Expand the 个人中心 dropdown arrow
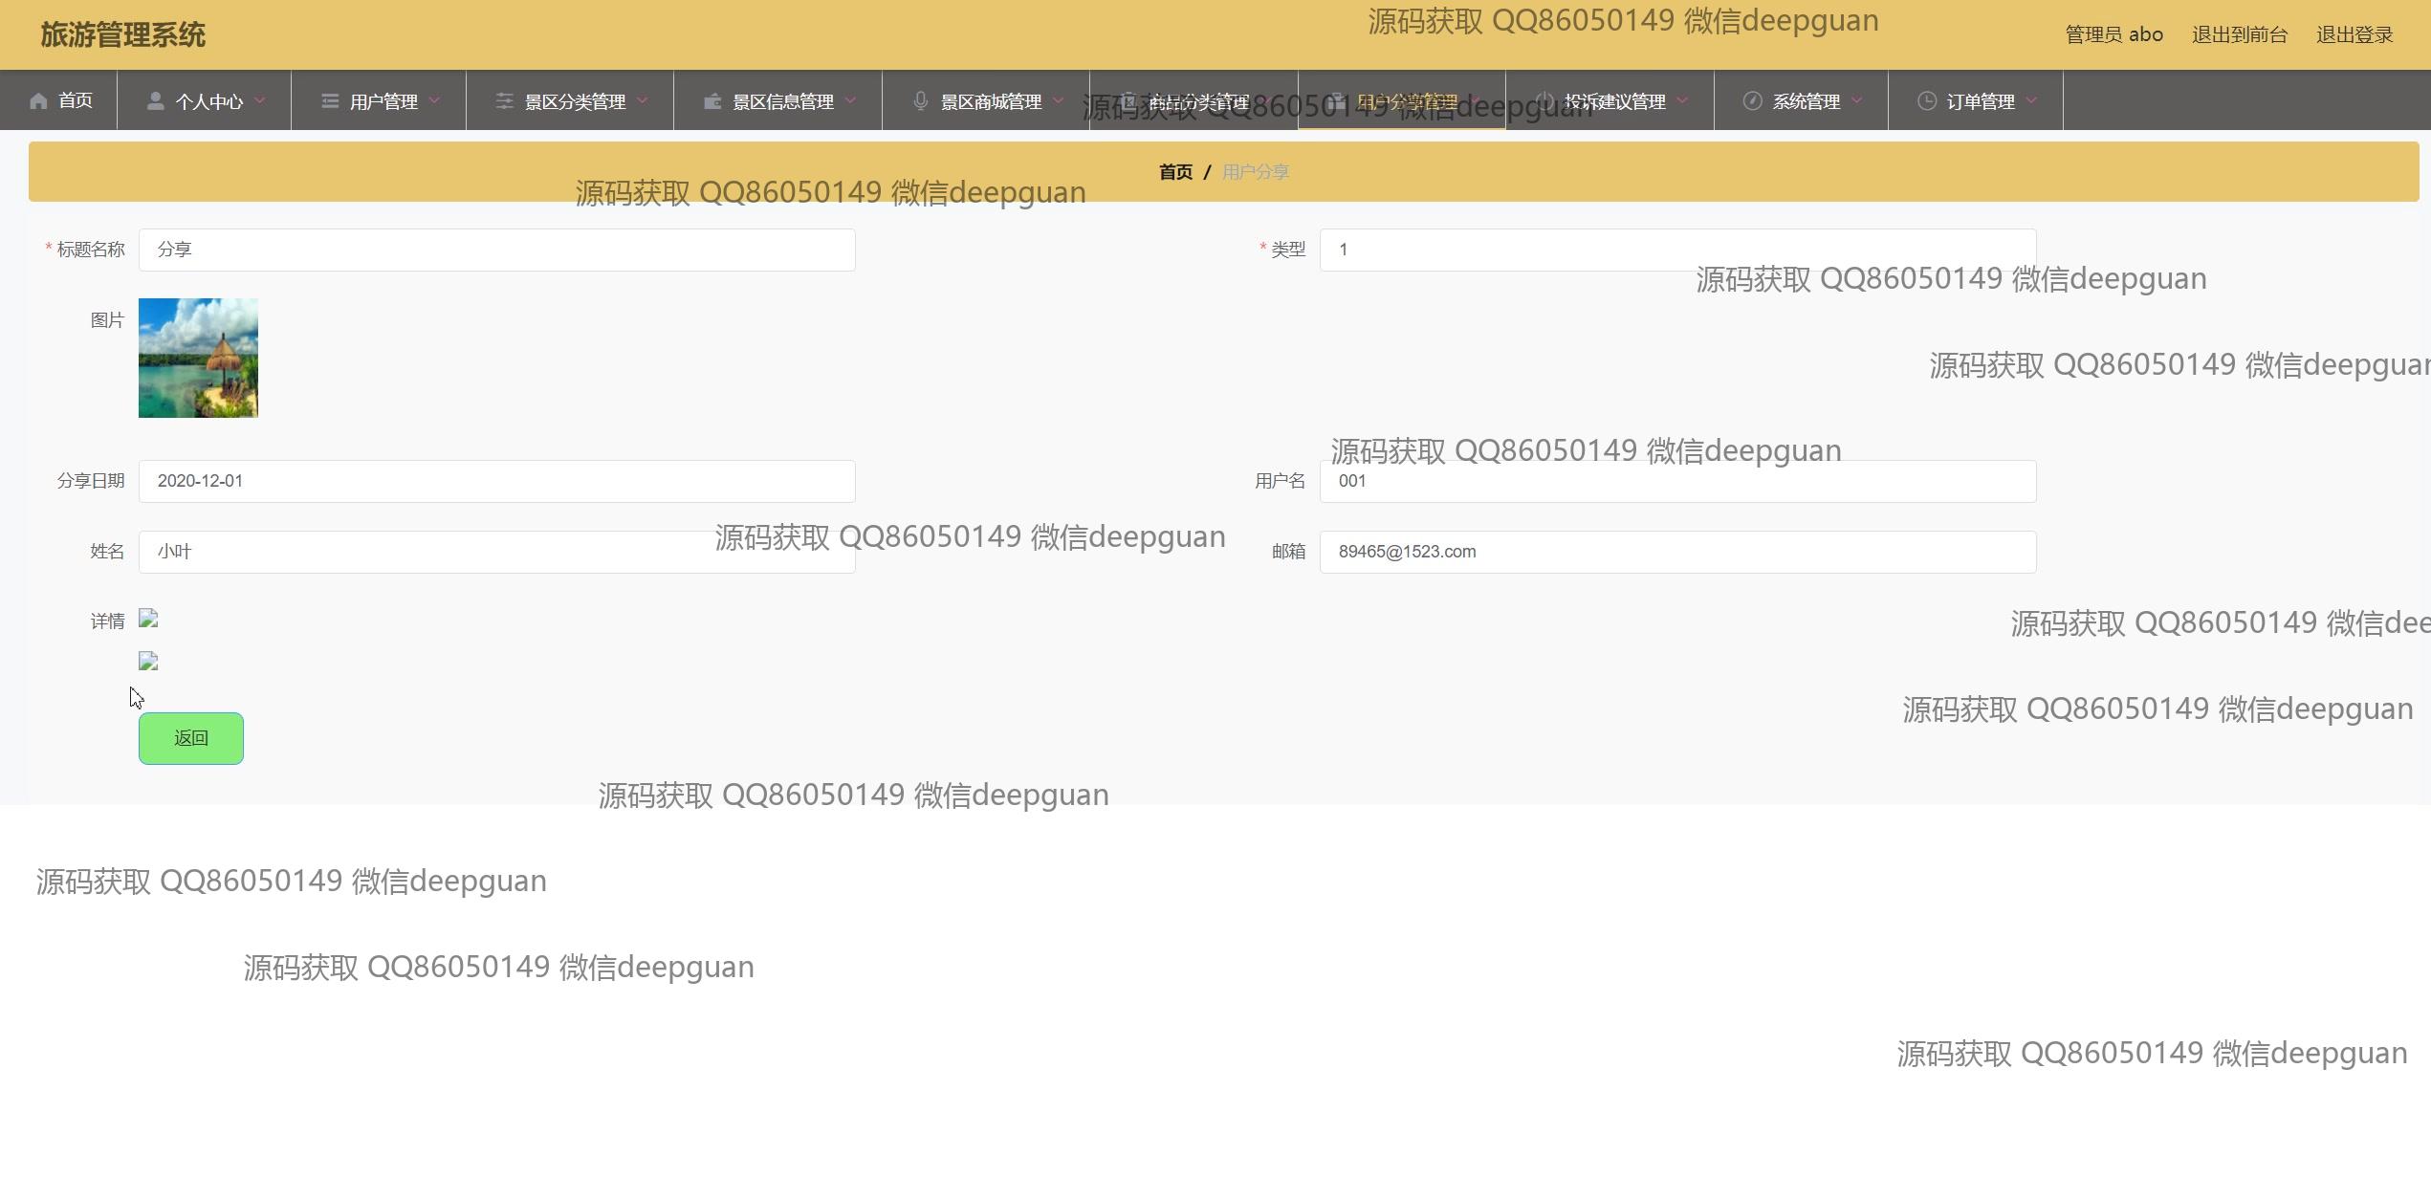 [x=260, y=100]
